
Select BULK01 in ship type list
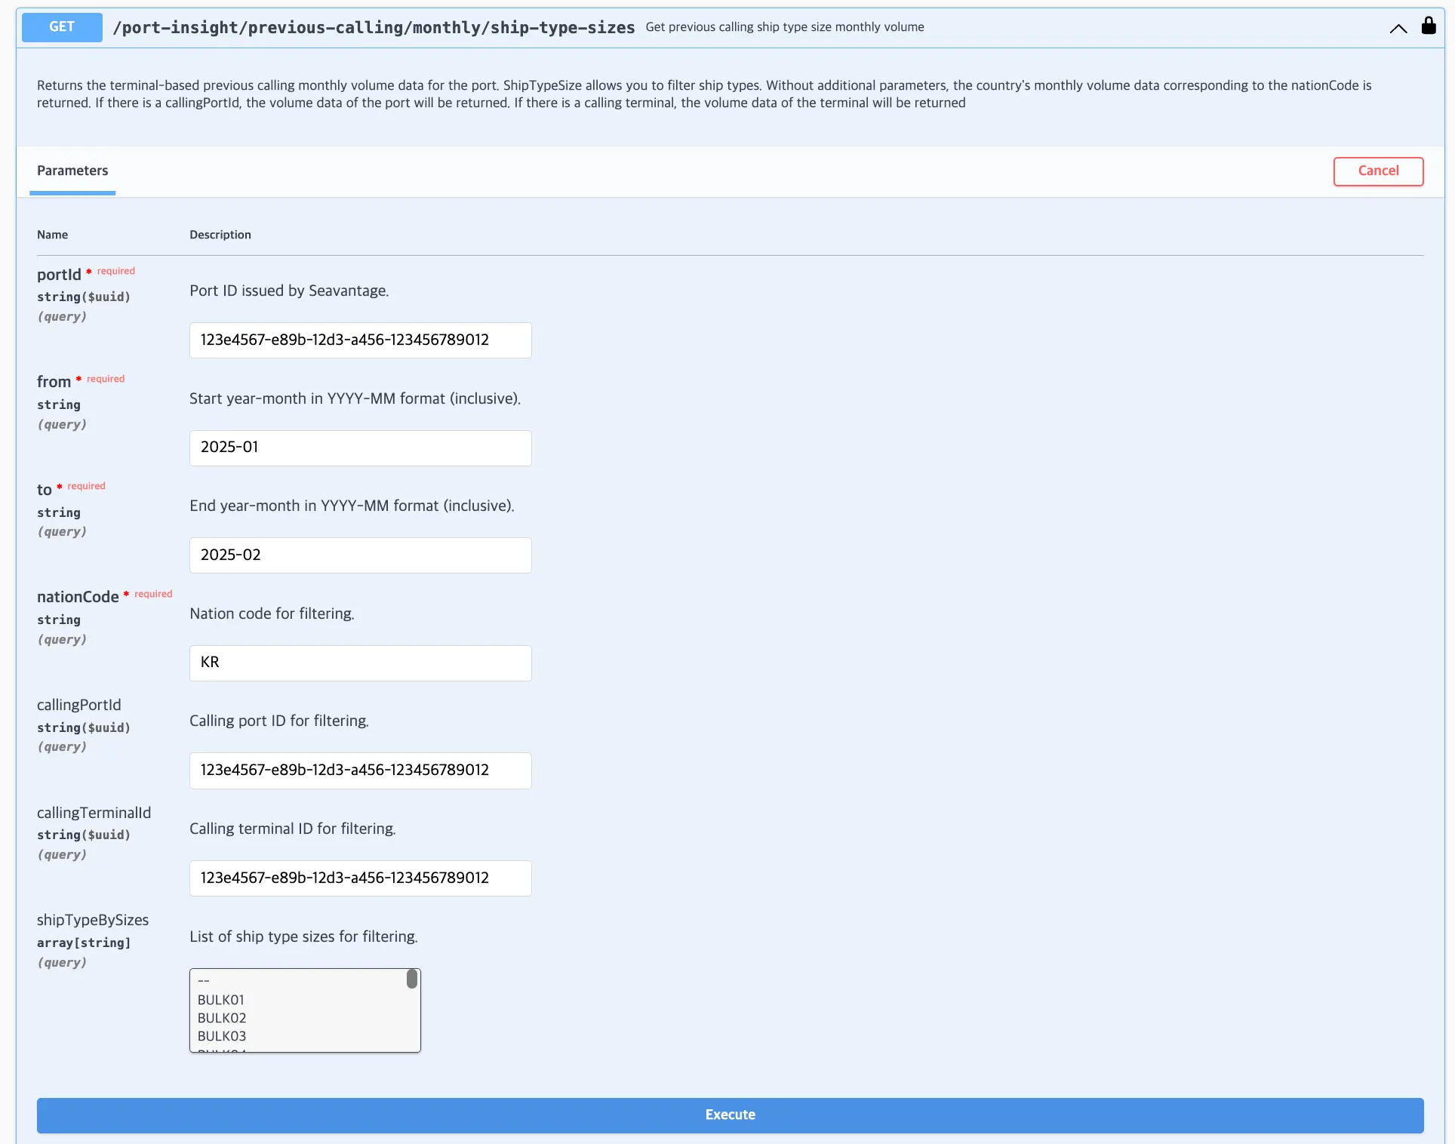pyautogui.click(x=221, y=1000)
